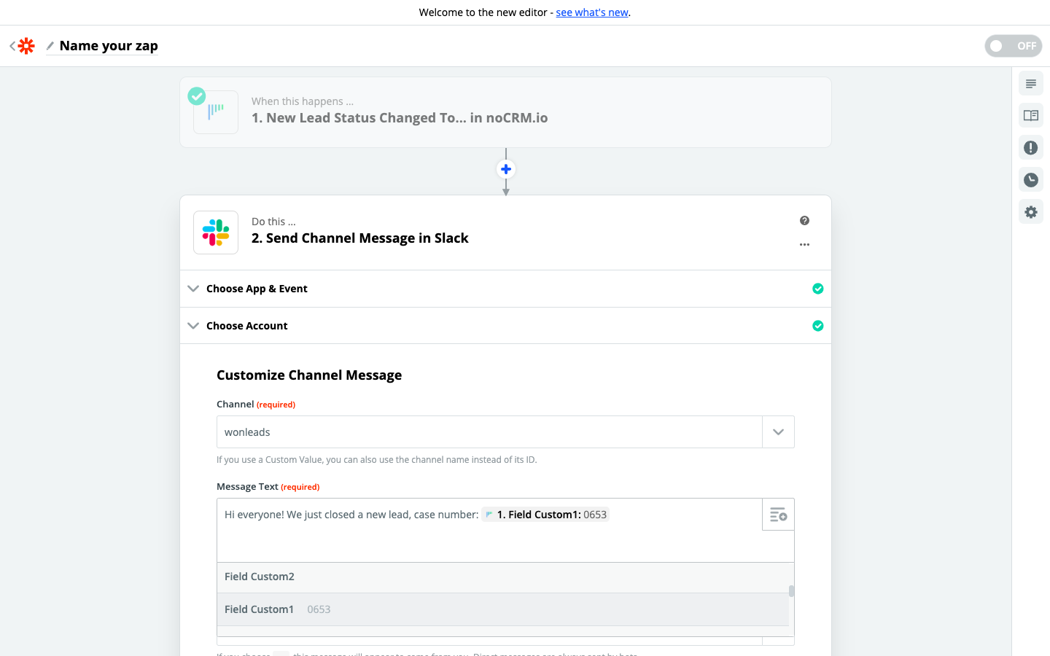Viewport: 1050px width, 656px height.
Task: Open the zap outline sidebar icon
Action: click(1030, 84)
